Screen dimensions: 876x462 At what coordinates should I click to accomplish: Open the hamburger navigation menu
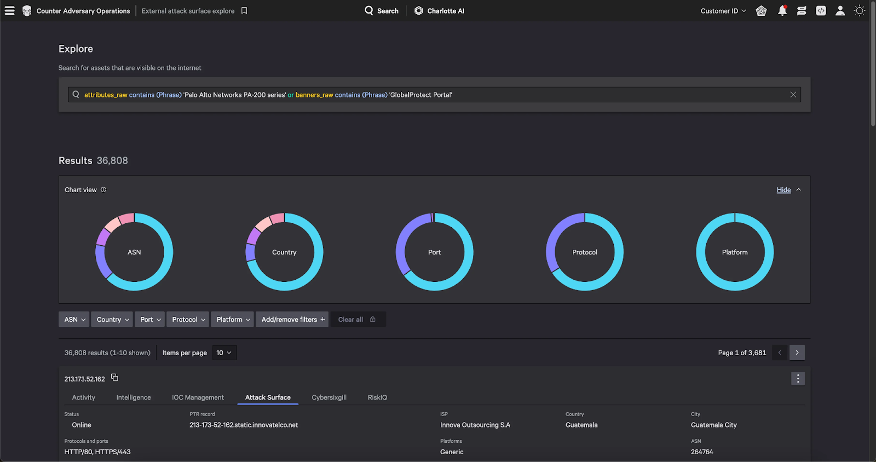[x=10, y=11]
